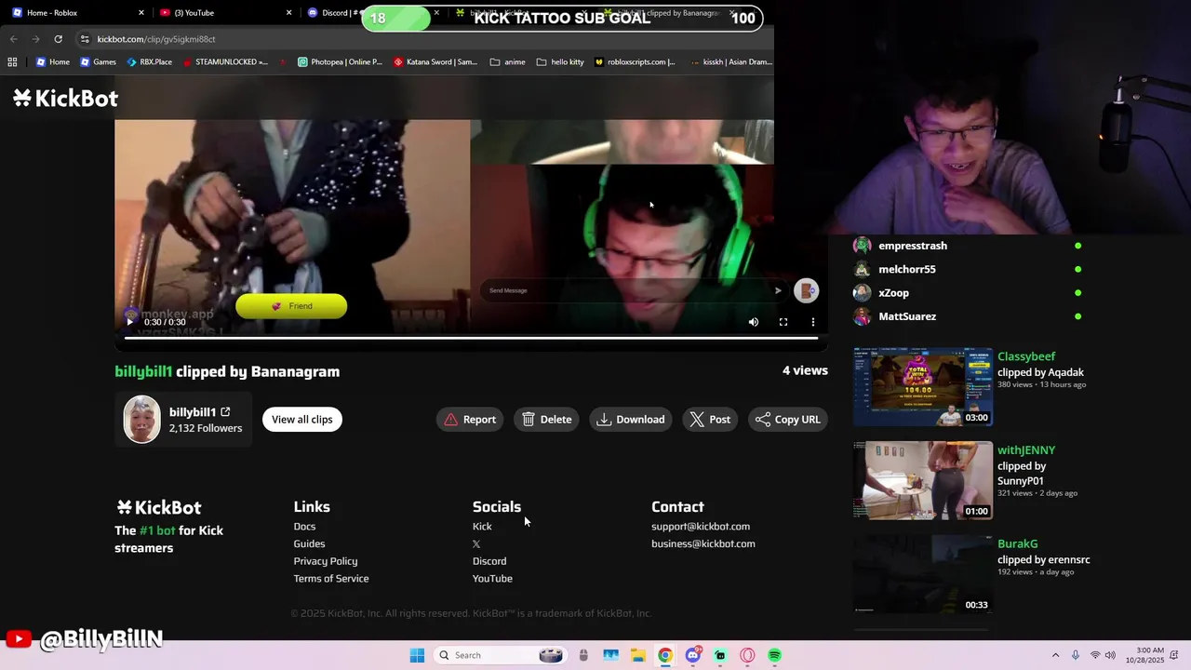Open Privacy Policy link
1191x670 pixels.
326,561
